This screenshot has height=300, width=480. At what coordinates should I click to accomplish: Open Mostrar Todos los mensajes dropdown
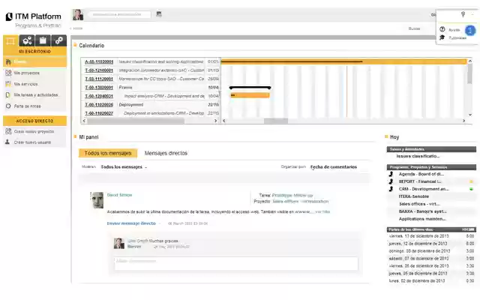click(x=124, y=167)
